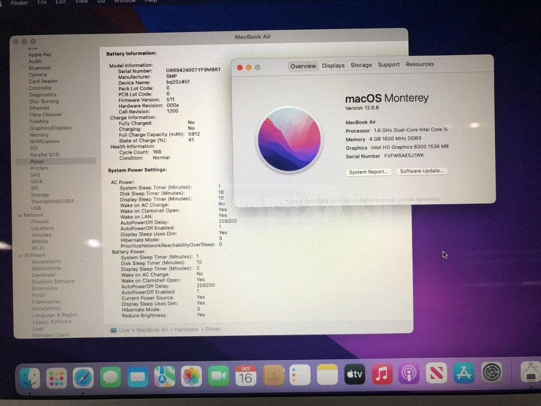Viewport: 541px width, 406px height.
Task: Select Memory in the hardware sidebar
Action: coord(39,135)
